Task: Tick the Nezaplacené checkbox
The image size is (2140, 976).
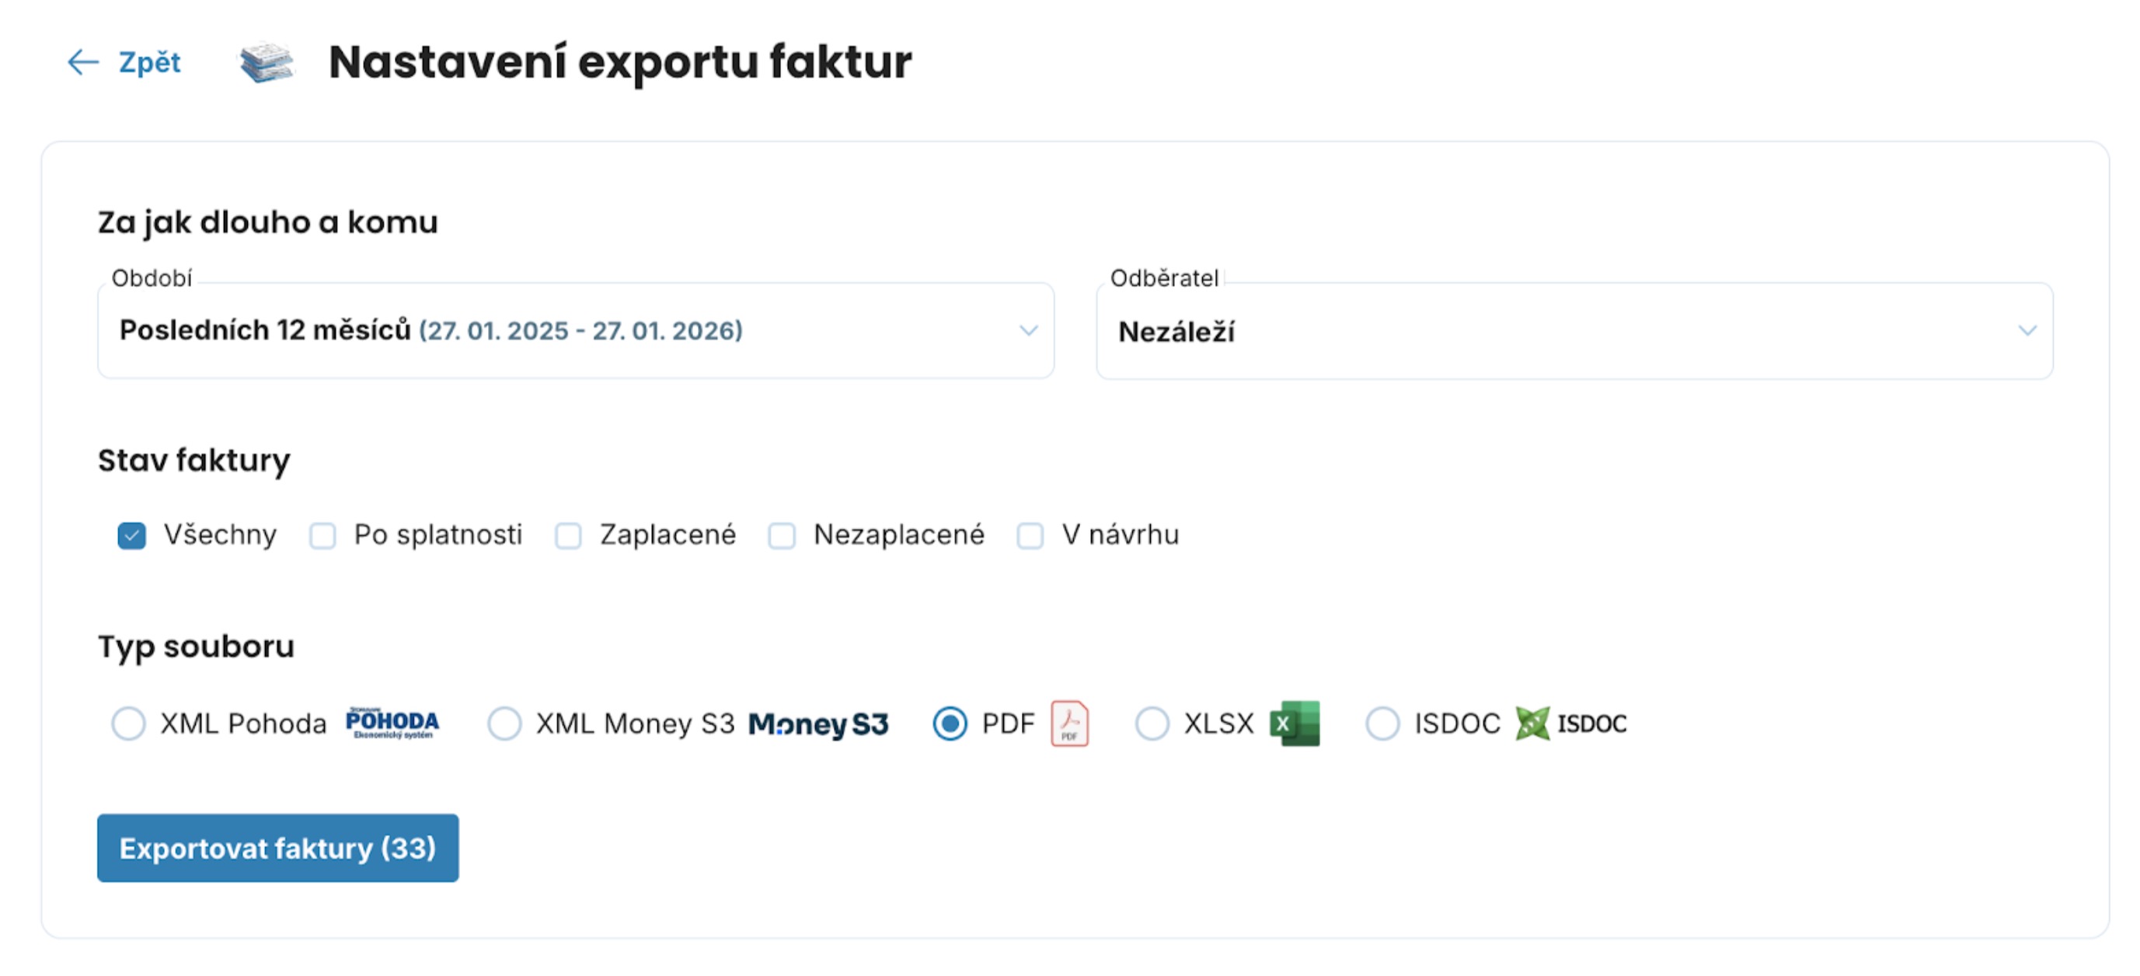Action: [782, 535]
